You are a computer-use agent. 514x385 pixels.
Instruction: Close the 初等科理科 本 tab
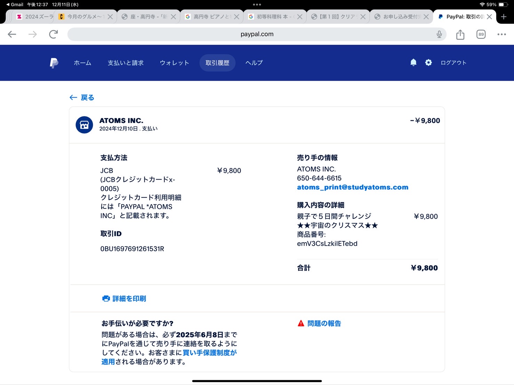pos(299,17)
